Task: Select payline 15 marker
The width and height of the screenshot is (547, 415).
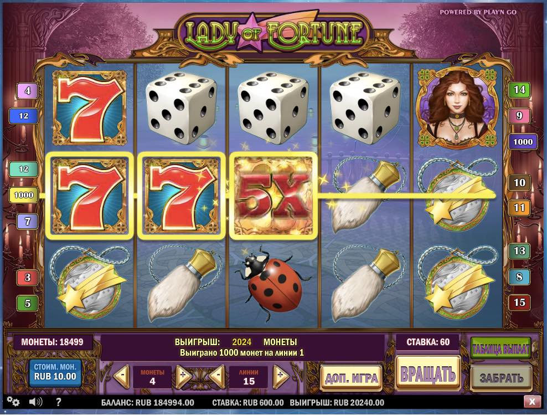Action: pyautogui.click(x=519, y=303)
